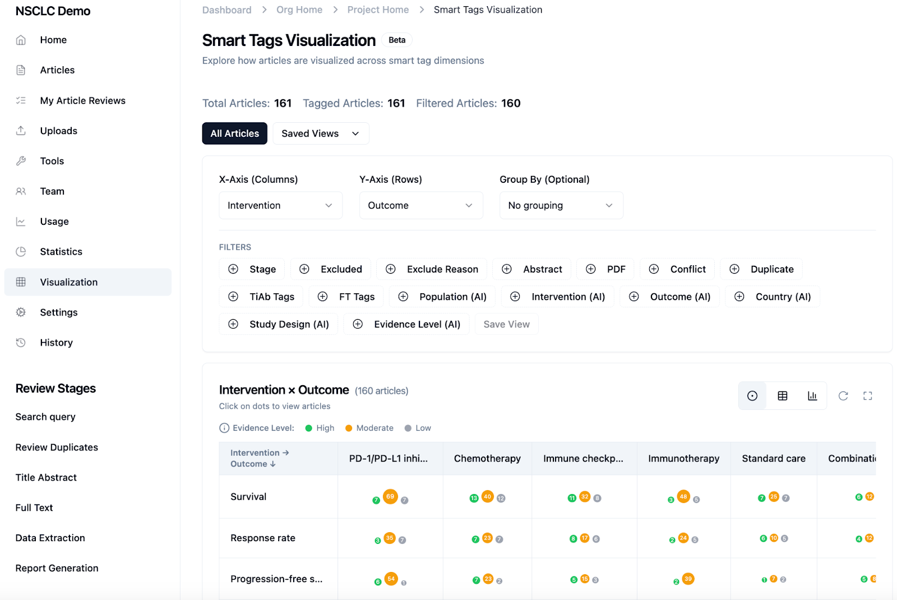Switch to the bar chart view icon
This screenshot has width=897, height=600.
pyautogui.click(x=812, y=396)
